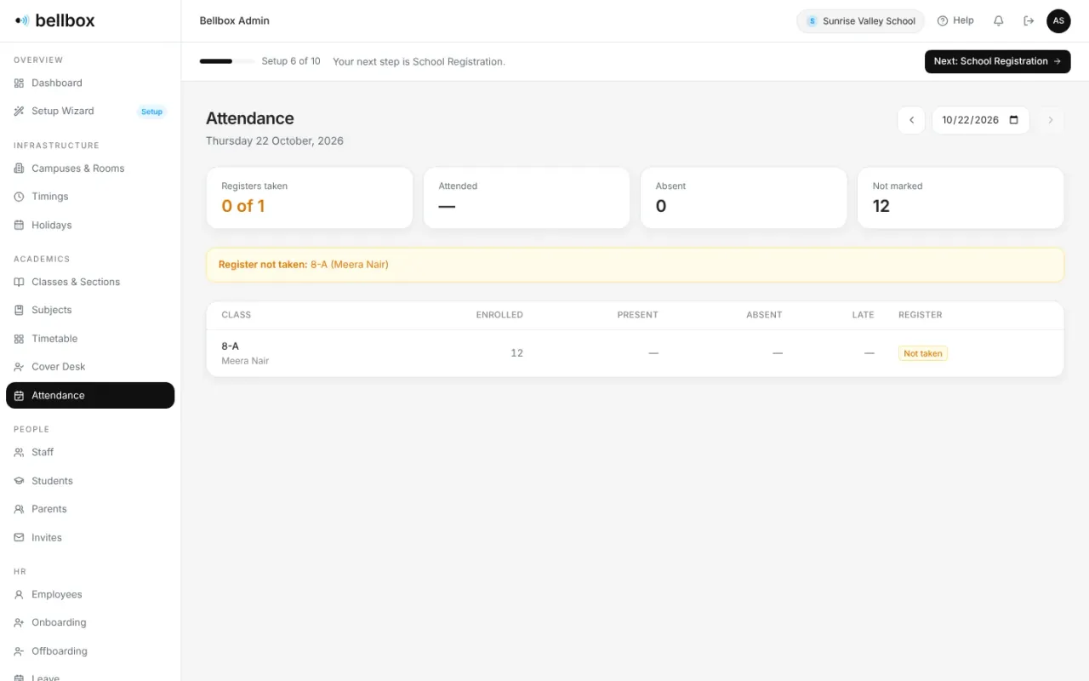Open Onboarding in sidebar
Viewport: 1089px width, 681px height.
90,622
